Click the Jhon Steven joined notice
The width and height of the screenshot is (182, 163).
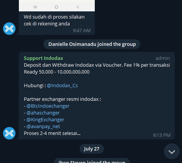(92, 161)
